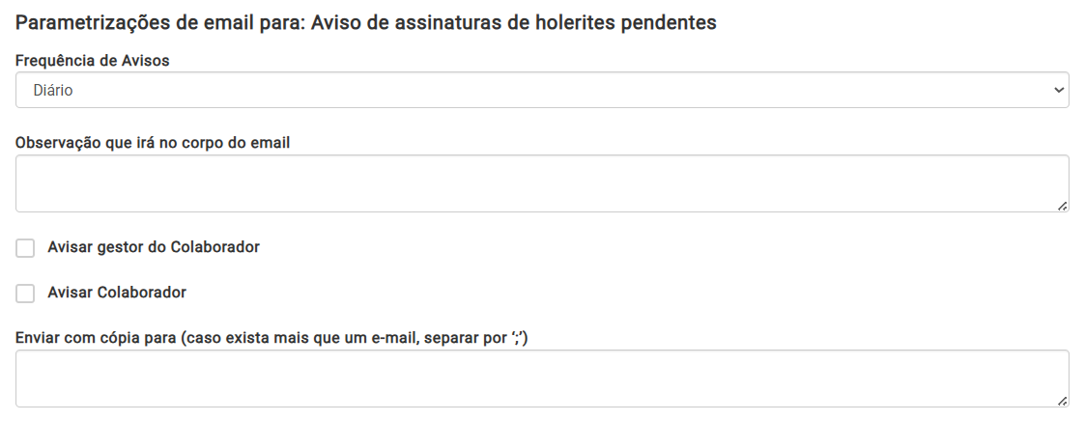Click the dropdown arrow of Frequência de Avisos
1085x421 pixels.
pyautogui.click(x=1058, y=90)
